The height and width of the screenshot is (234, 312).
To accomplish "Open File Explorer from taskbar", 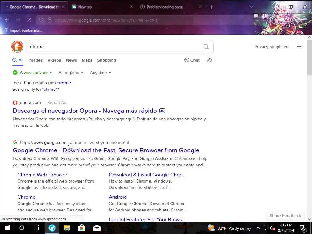I will [x=67, y=228].
